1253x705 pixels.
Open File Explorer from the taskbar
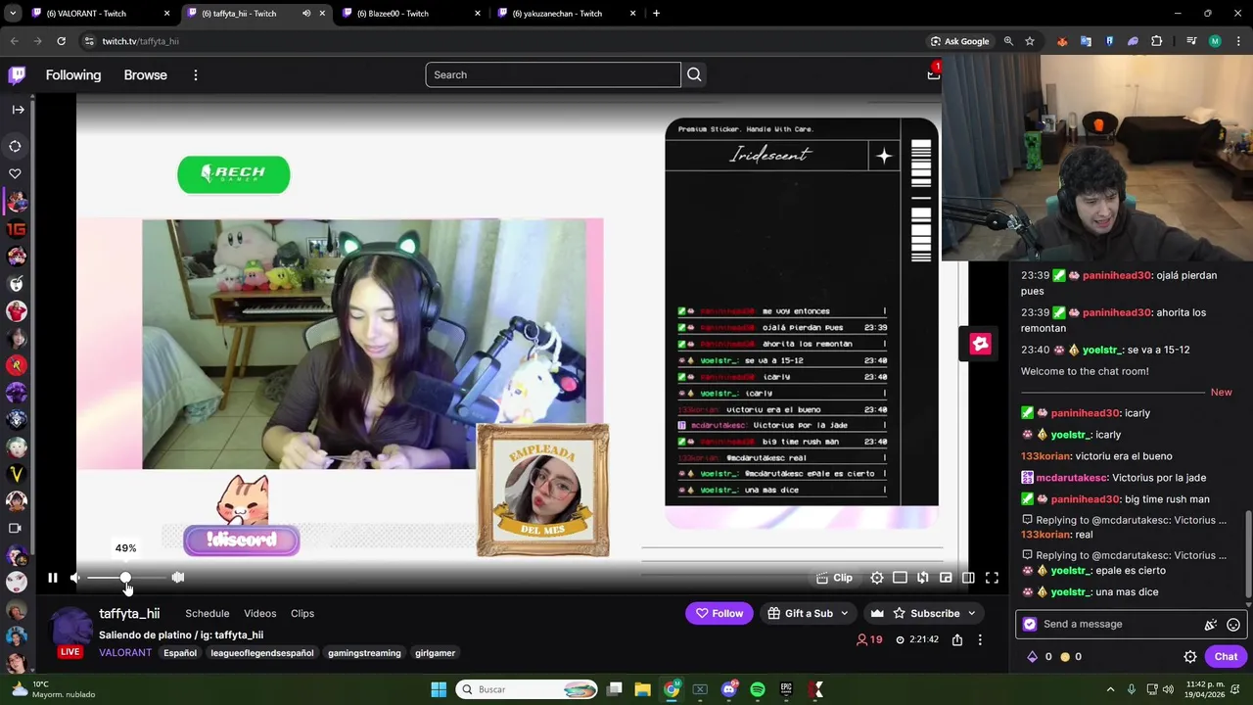pyautogui.click(x=643, y=689)
